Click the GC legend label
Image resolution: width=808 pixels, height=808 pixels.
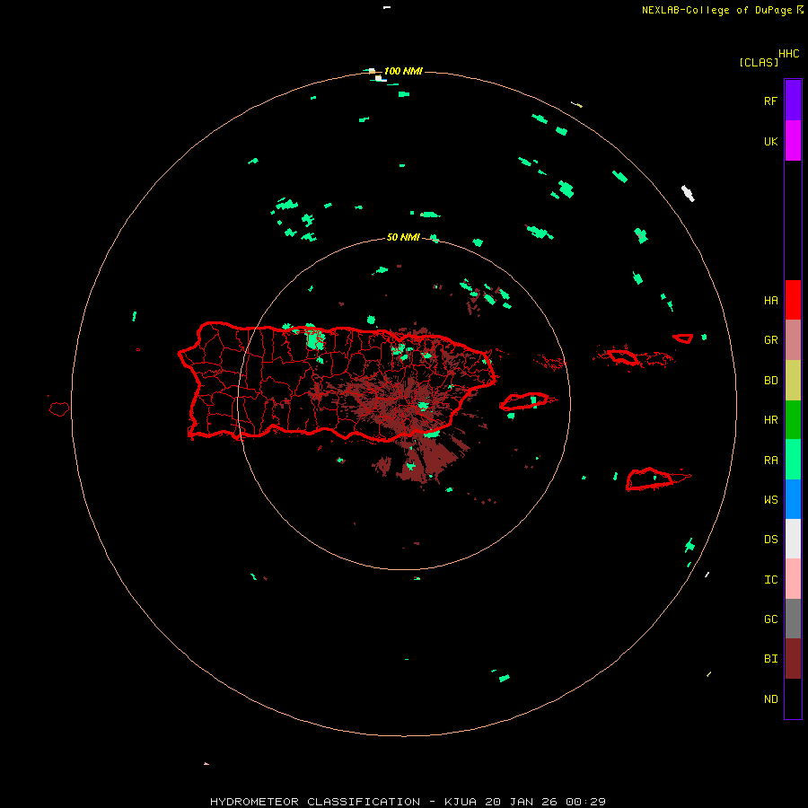tap(770, 619)
